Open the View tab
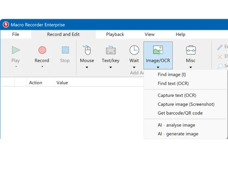This screenshot has height=171, width=228. click(150, 34)
